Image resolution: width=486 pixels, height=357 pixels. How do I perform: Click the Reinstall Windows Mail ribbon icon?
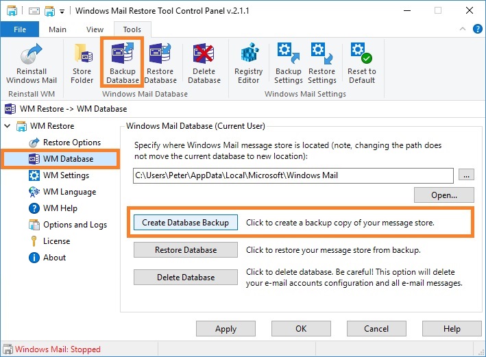pos(32,64)
